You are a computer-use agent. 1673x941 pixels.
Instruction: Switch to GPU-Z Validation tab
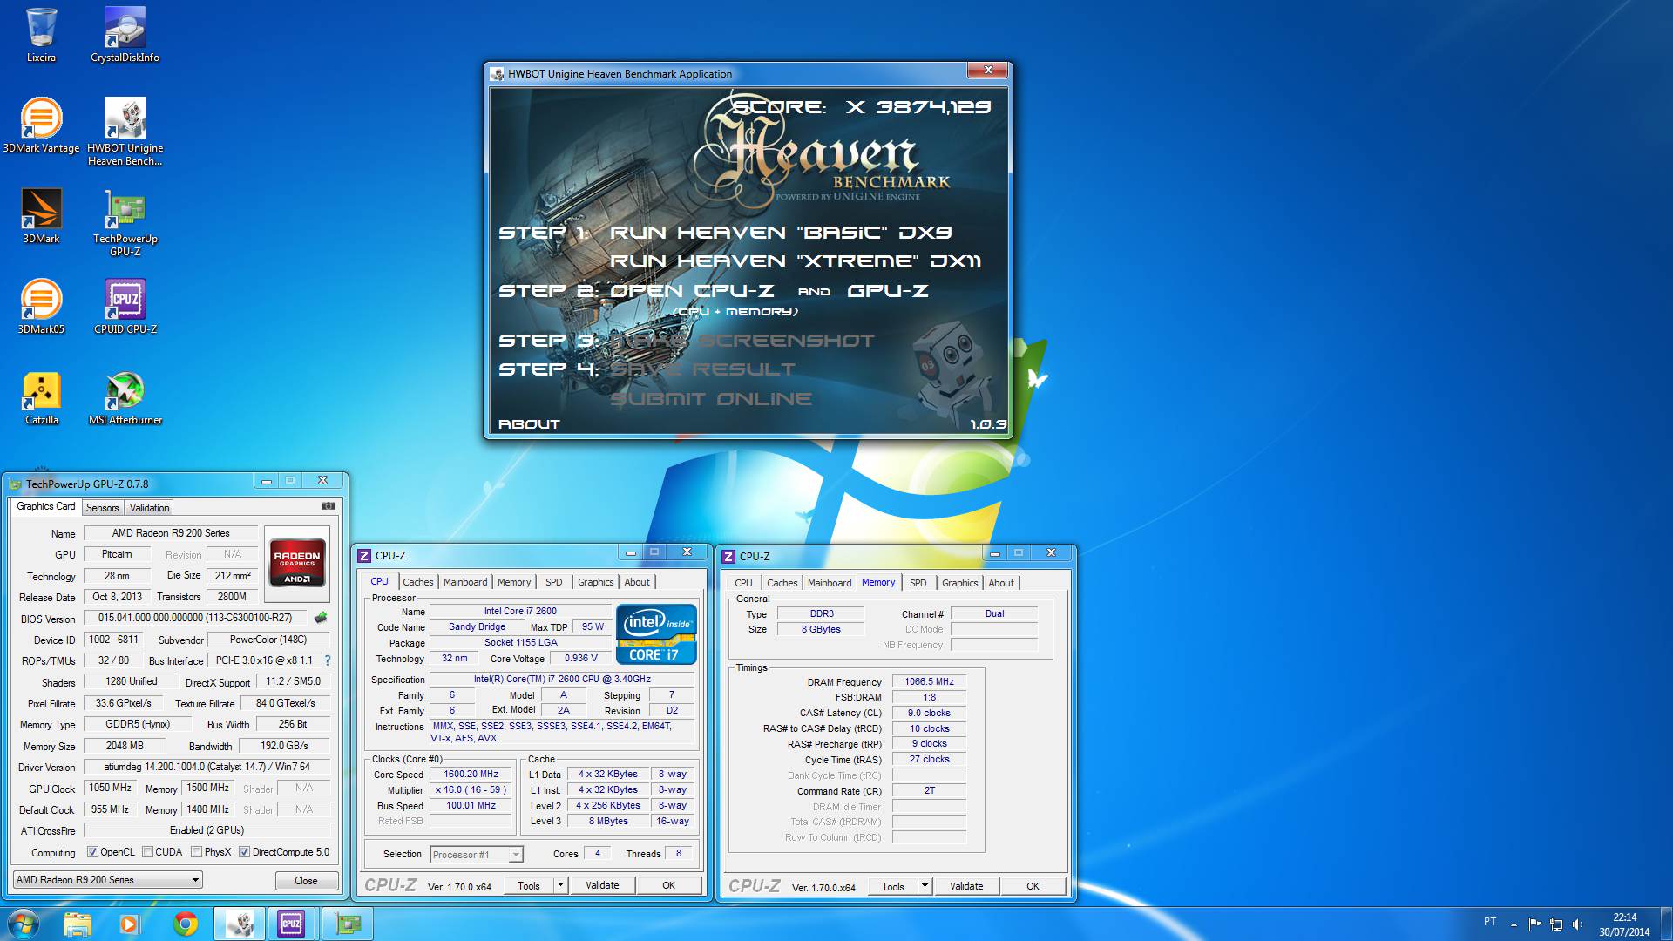coord(149,508)
